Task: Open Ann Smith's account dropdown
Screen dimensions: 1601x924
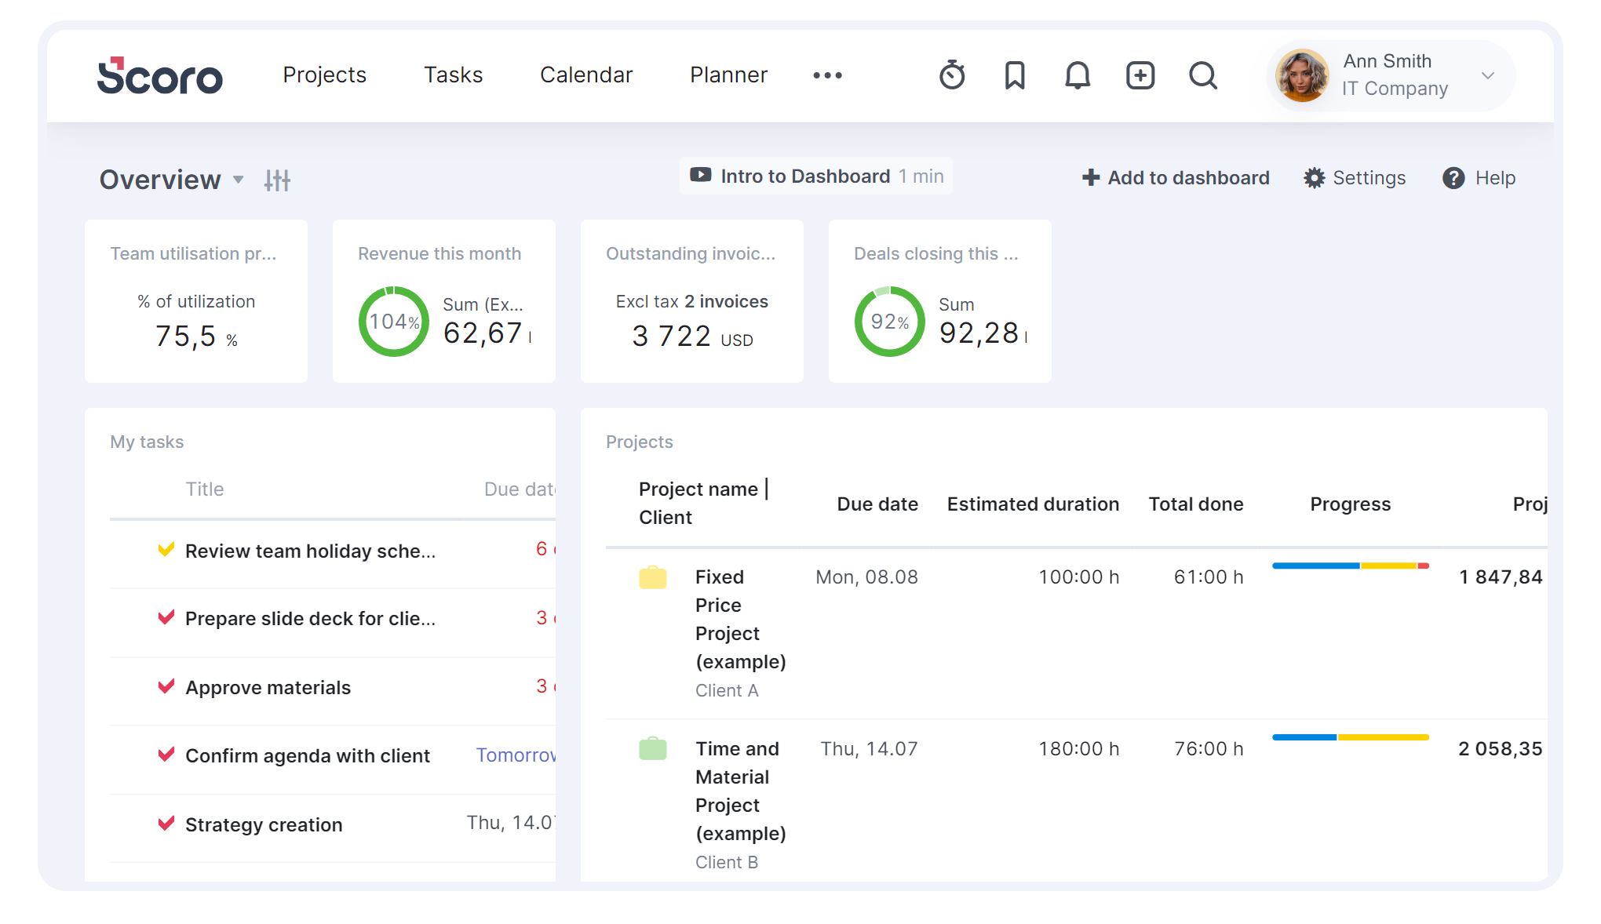Action: coord(1488,75)
